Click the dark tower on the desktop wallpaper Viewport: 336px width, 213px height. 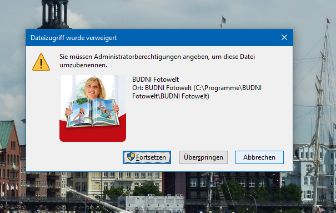54,14
